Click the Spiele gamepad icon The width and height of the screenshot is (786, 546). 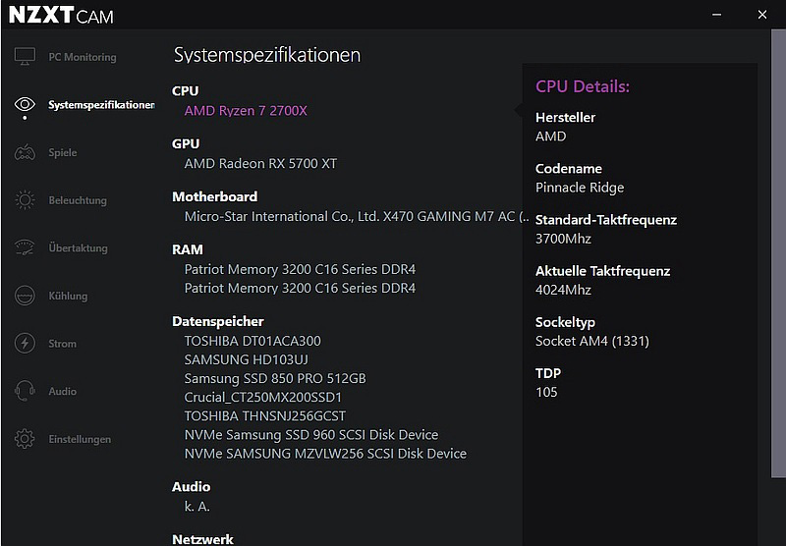coord(25,152)
